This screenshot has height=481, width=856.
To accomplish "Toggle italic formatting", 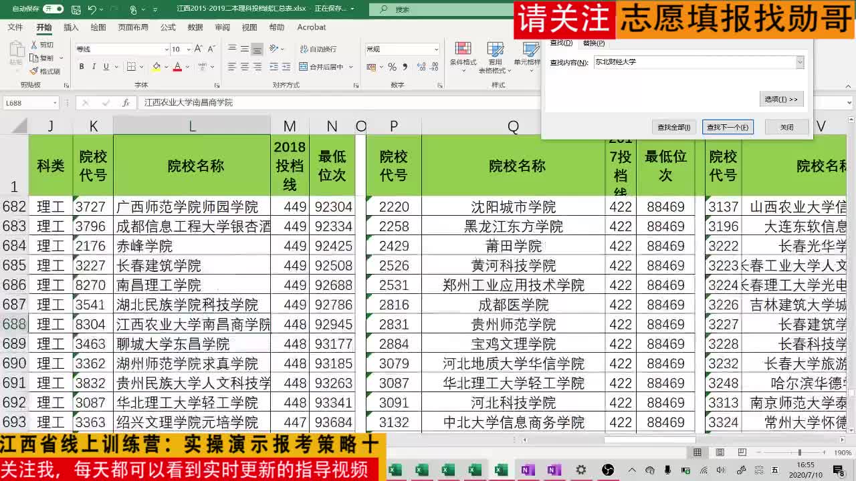I will pos(94,67).
